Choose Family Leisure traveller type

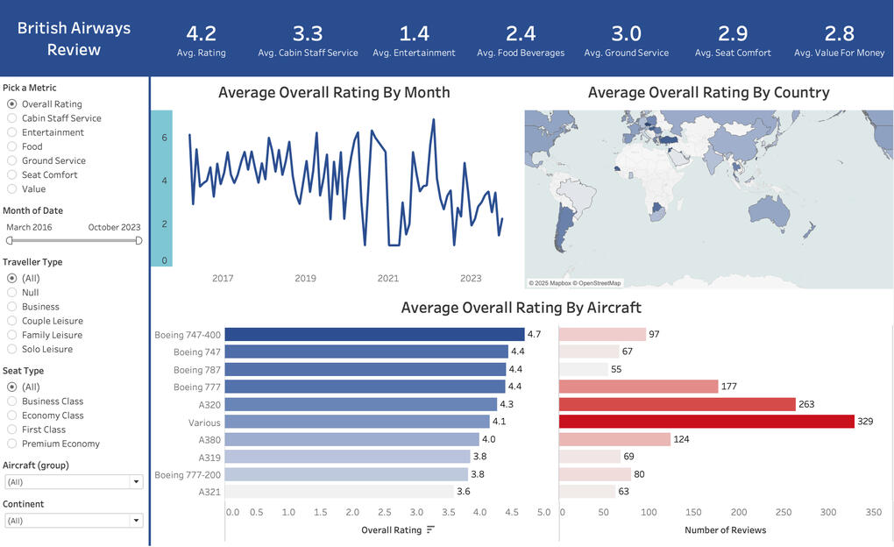(11, 335)
